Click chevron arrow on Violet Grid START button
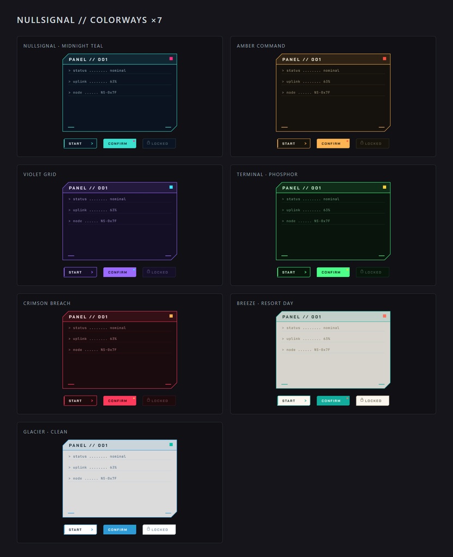Image resolution: width=453 pixels, height=557 pixels. tap(91, 272)
